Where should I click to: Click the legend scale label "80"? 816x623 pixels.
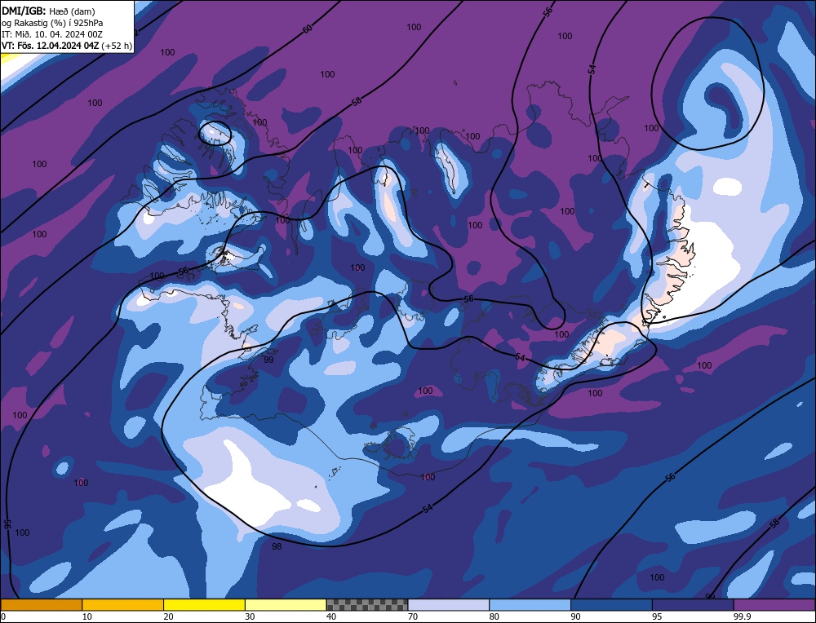pos(494,616)
